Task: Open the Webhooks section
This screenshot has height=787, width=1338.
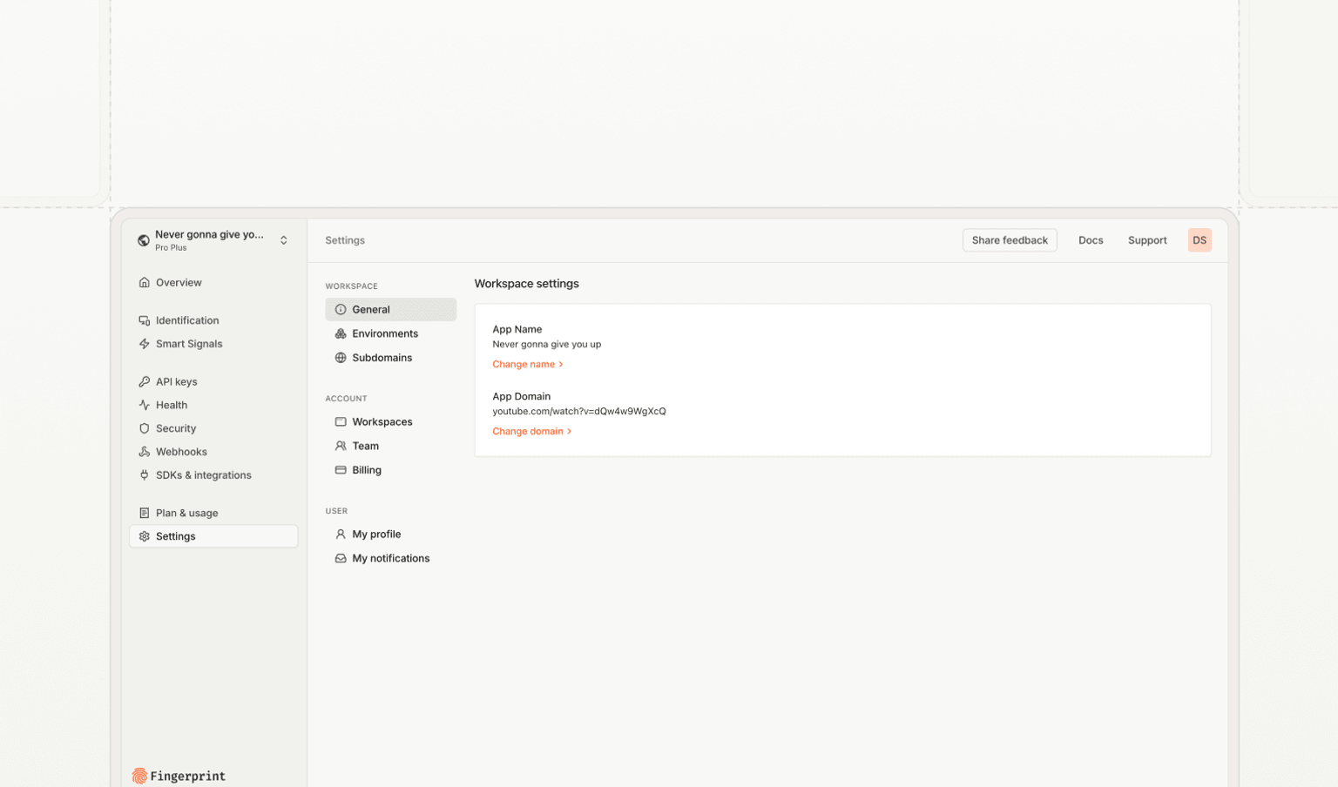Action: (x=182, y=452)
